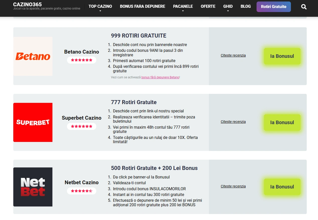Click step Deschide cont nou prin bannerele noastre
The image size is (318, 220).
pyautogui.click(x=150, y=45)
